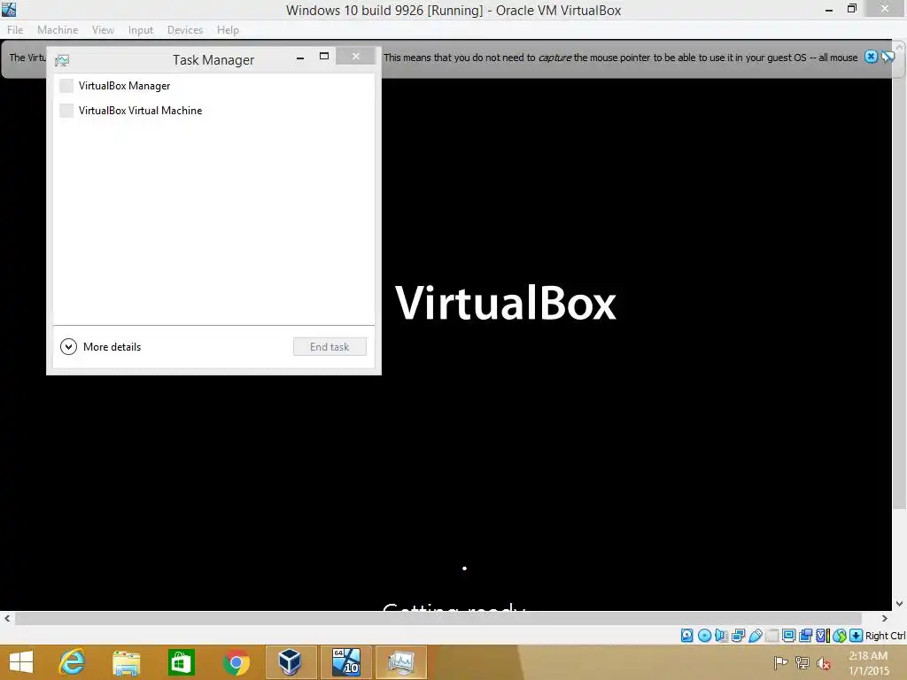Click the display settings status icon
The height and width of the screenshot is (680, 907).
coord(788,636)
